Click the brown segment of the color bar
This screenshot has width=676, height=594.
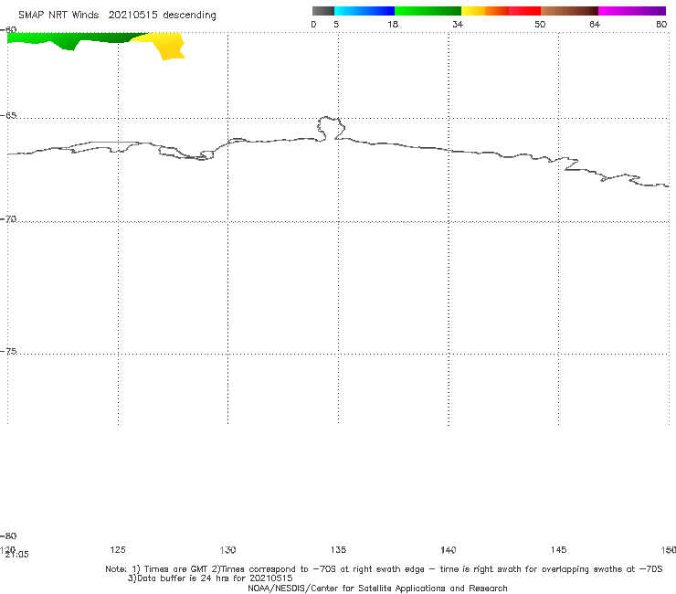[x=569, y=11]
